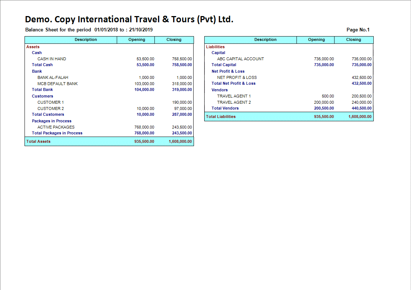Screen dimensions: 411x290
Task: Click the TRAVEL AGENT 2 closing value 240,000.00
Action: click(x=362, y=102)
